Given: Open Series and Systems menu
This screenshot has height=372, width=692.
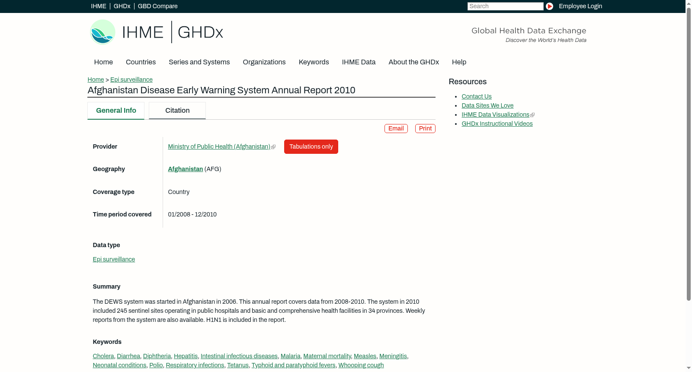Looking at the screenshot, I should pyautogui.click(x=199, y=62).
